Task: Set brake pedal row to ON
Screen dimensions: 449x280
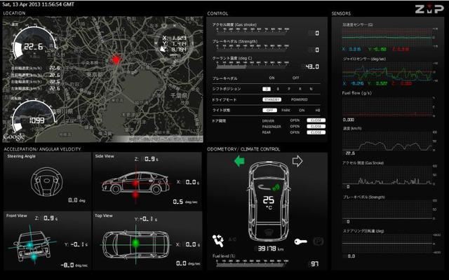Action: (x=272, y=78)
